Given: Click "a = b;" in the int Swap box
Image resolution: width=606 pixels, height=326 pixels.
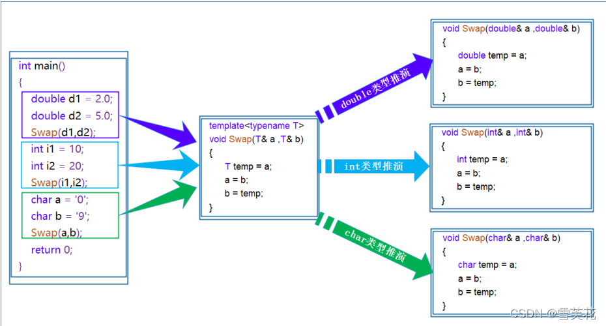Looking at the screenshot, I should 469,173.
